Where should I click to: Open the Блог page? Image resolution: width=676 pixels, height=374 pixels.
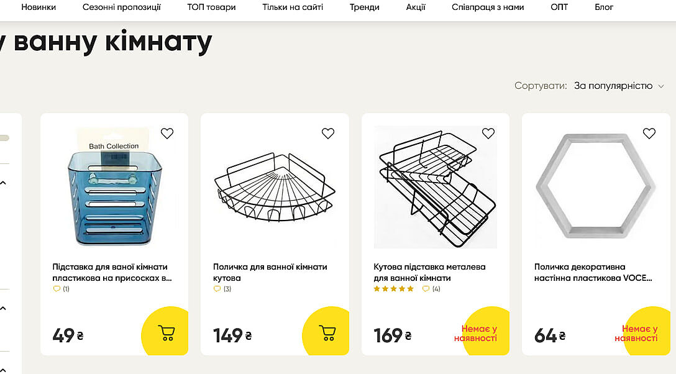coord(604,7)
